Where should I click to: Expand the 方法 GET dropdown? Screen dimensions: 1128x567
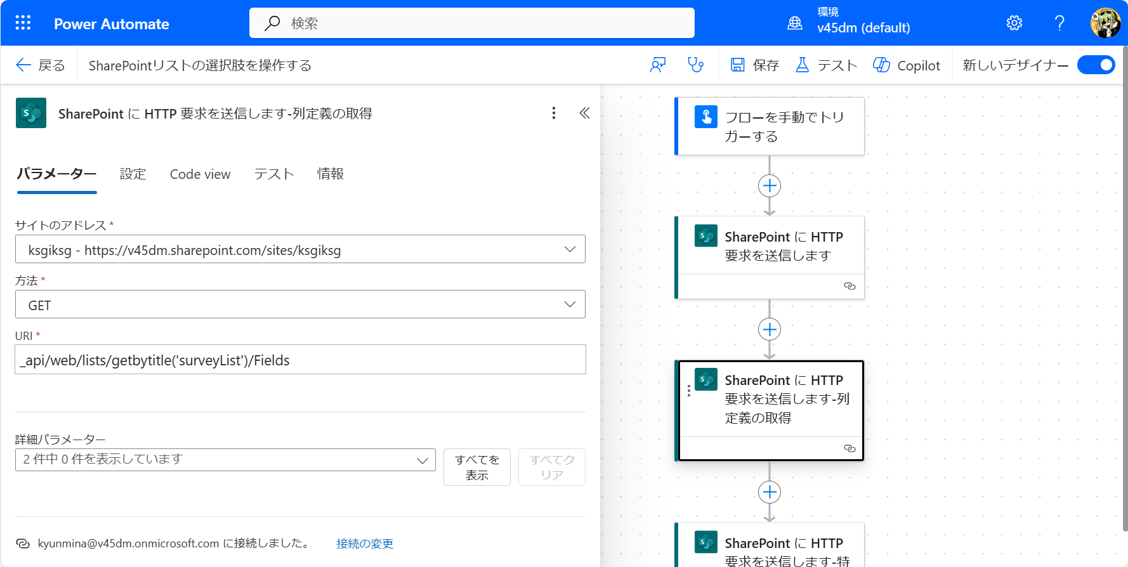click(300, 304)
